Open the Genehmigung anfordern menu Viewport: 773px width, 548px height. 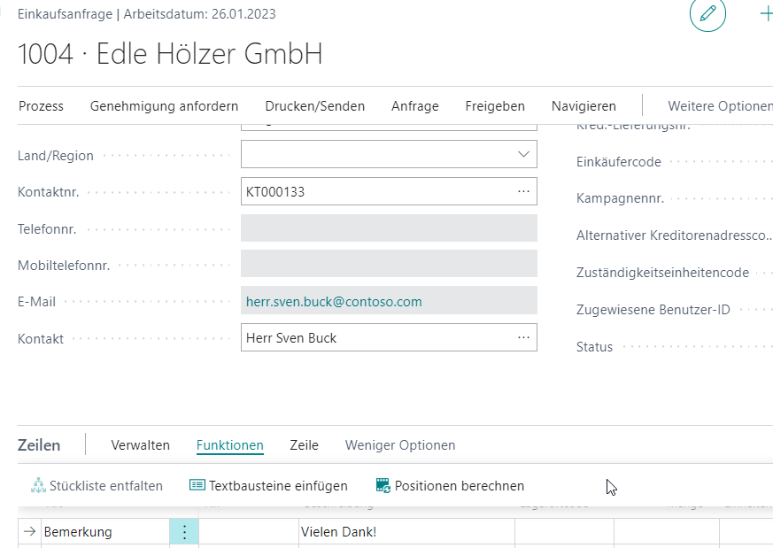[x=164, y=106]
